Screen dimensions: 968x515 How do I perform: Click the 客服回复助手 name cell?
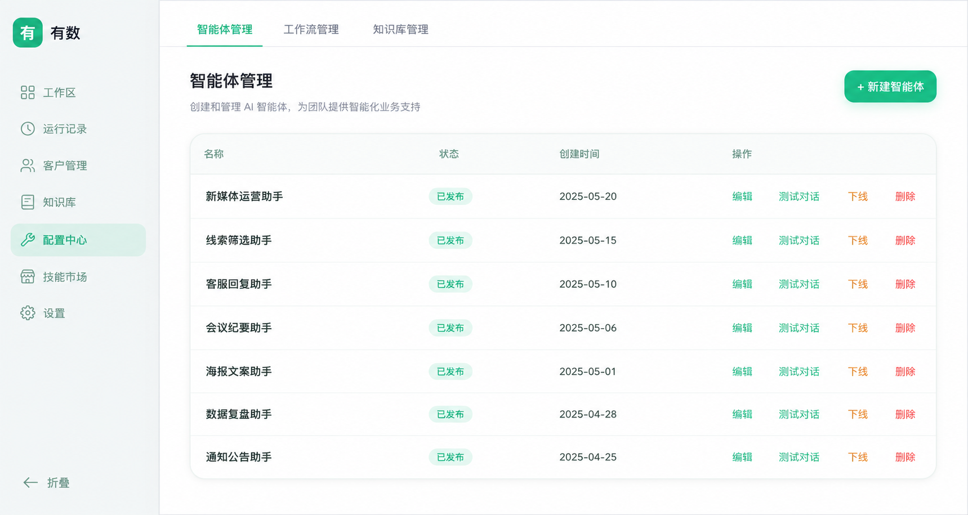tap(239, 284)
